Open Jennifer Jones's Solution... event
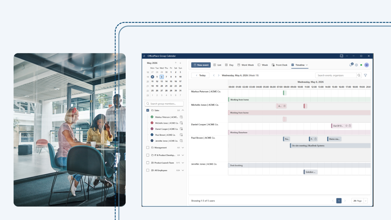The width and height of the screenshot is (391, 220). (310, 172)
